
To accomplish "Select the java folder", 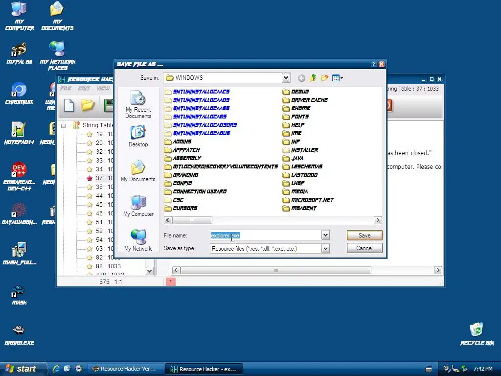I will click(x=293, y=158).
